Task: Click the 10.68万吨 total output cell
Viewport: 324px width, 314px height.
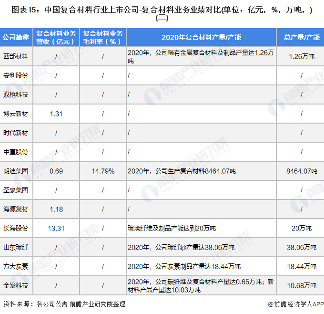Action: pos(302,286)
